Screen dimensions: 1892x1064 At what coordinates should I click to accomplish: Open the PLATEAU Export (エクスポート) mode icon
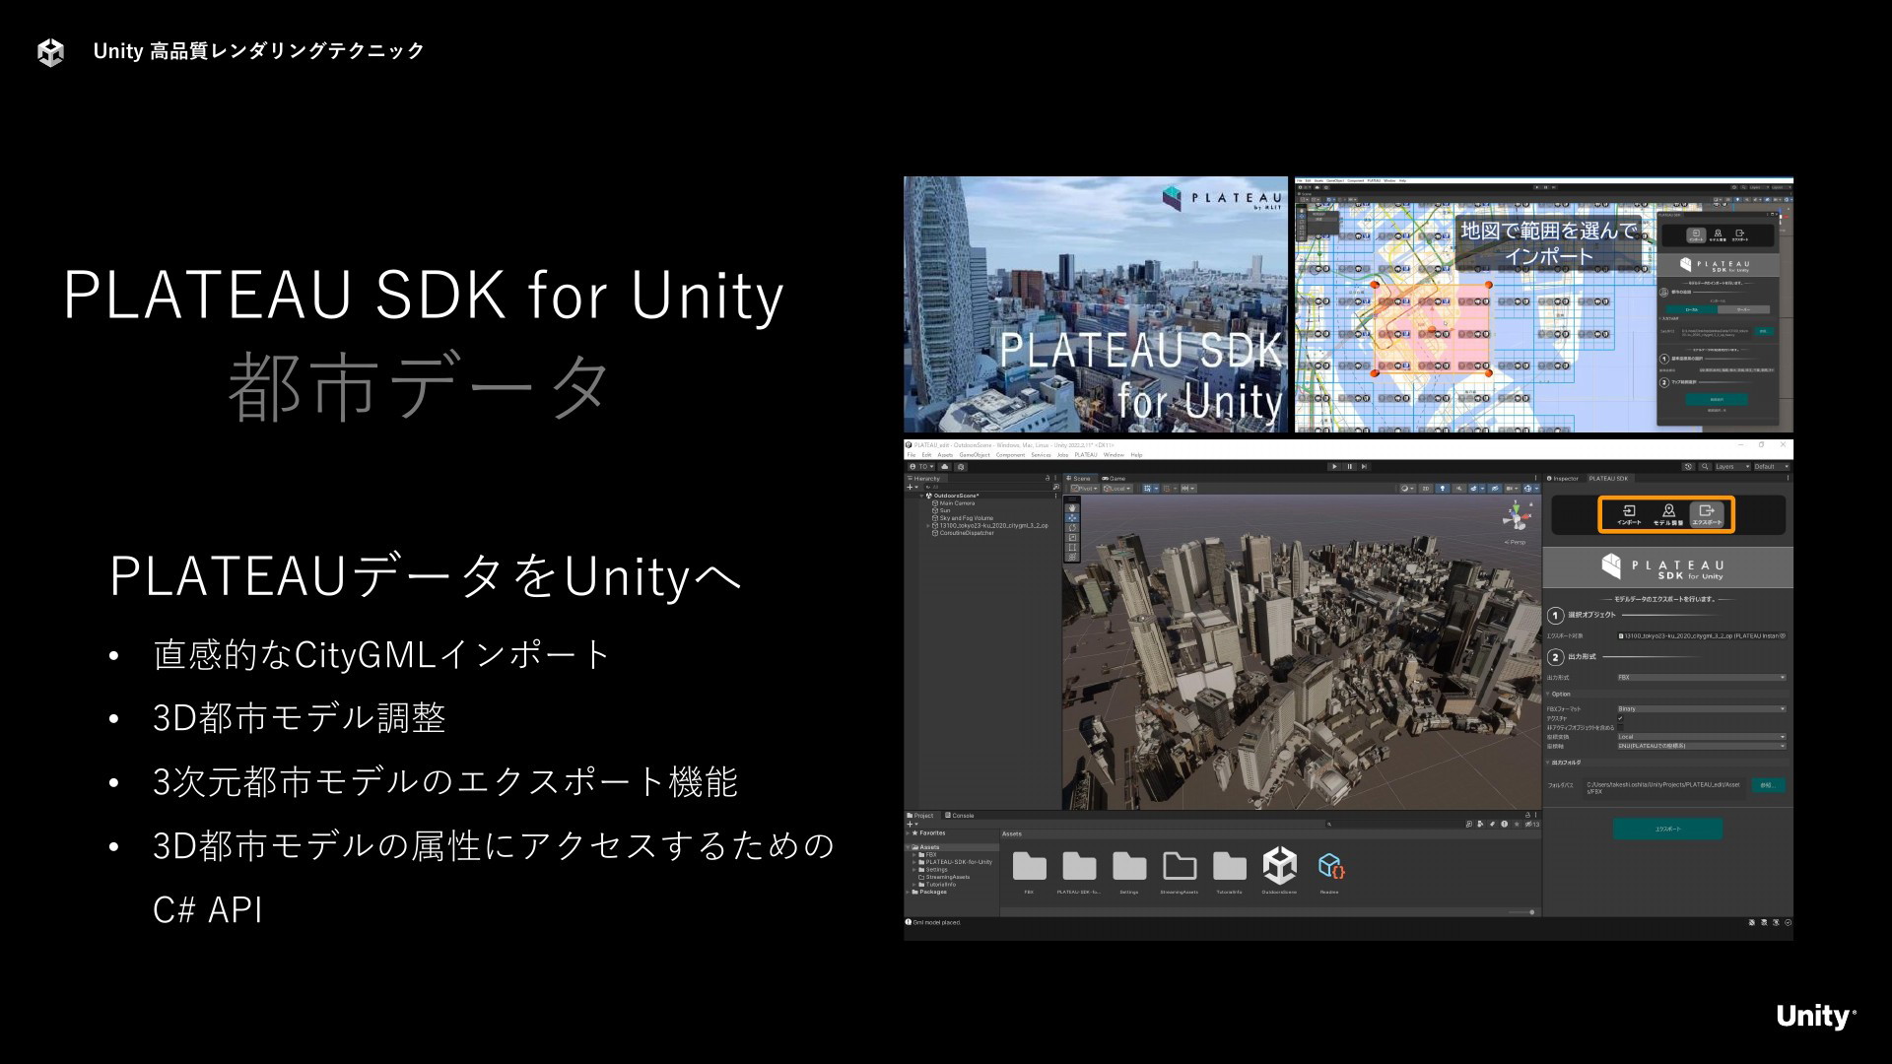click(x=1707, y=514)
